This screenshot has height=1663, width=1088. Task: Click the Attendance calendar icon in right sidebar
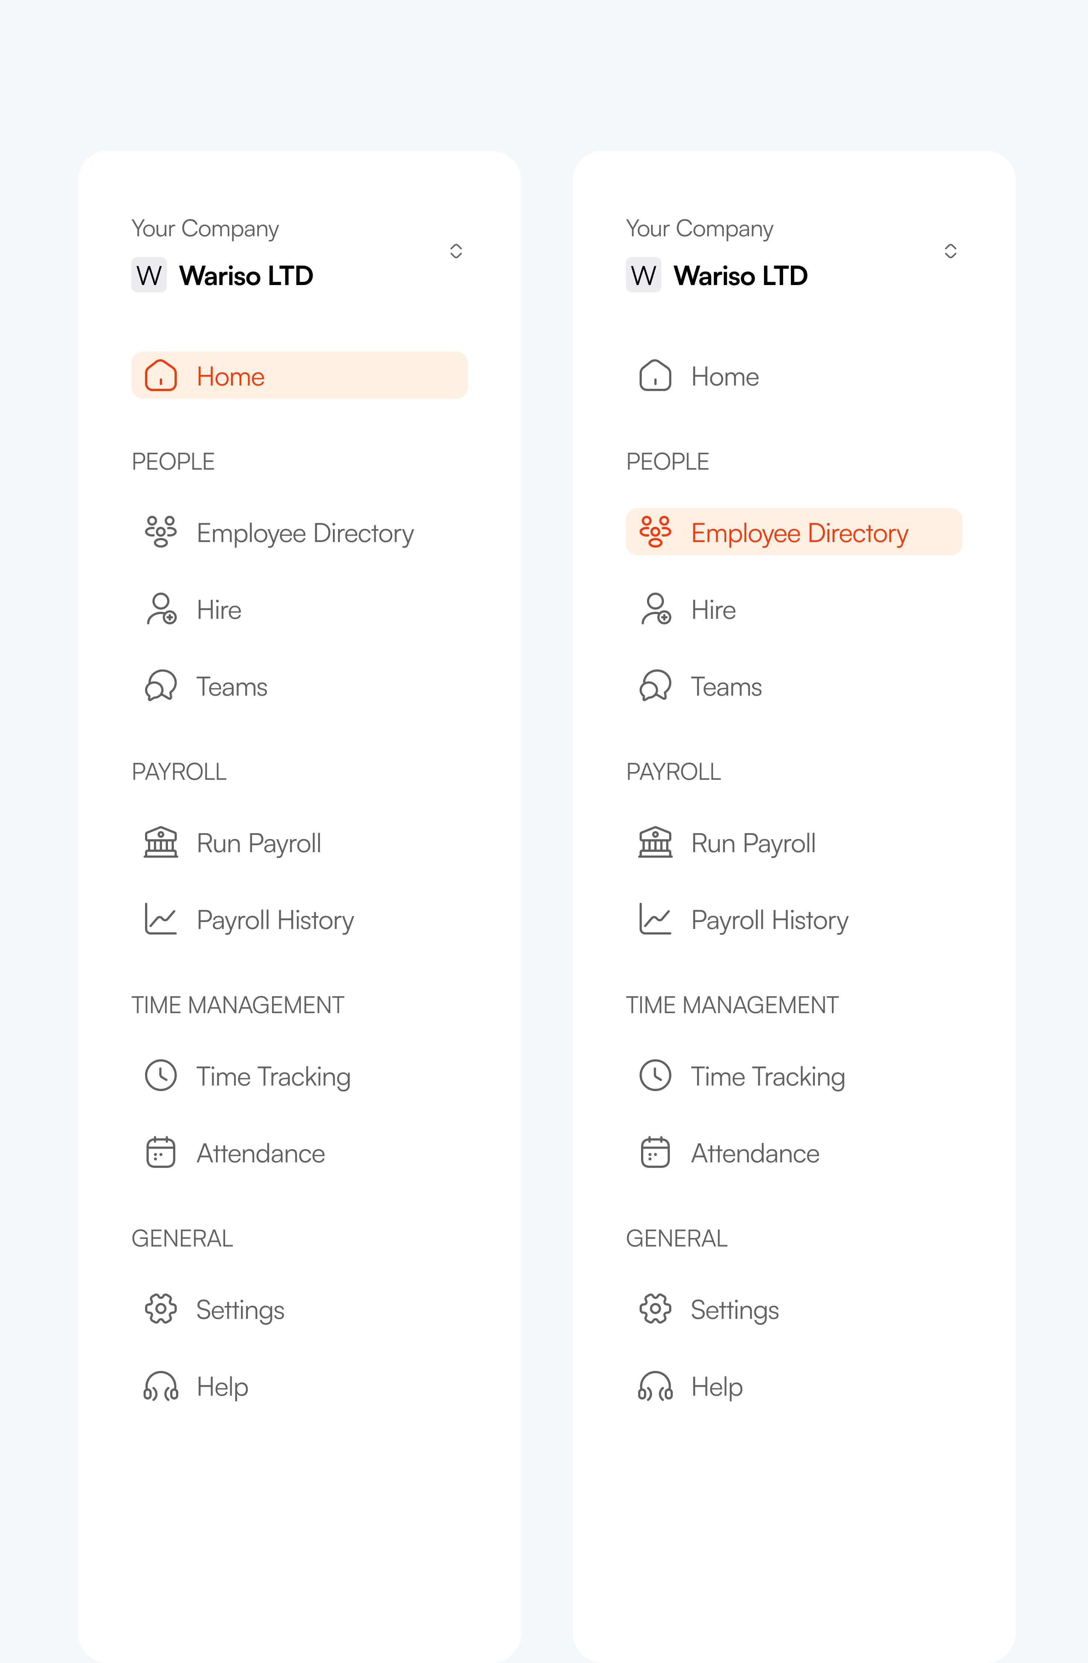(655, 1152)
